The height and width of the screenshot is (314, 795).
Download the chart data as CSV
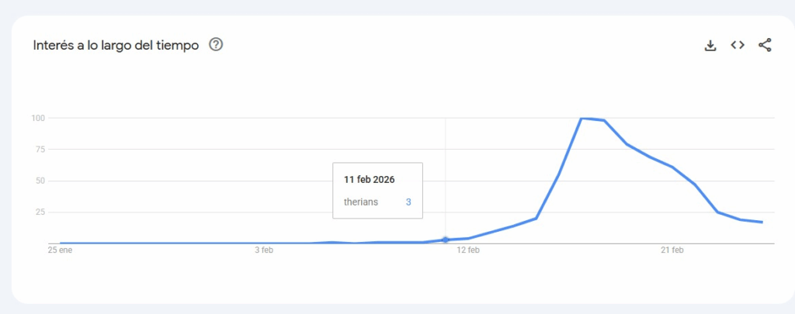click(x=710, y=45)
